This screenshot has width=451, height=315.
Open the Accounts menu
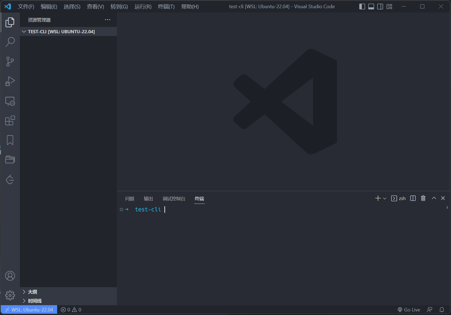click(10, 276)
